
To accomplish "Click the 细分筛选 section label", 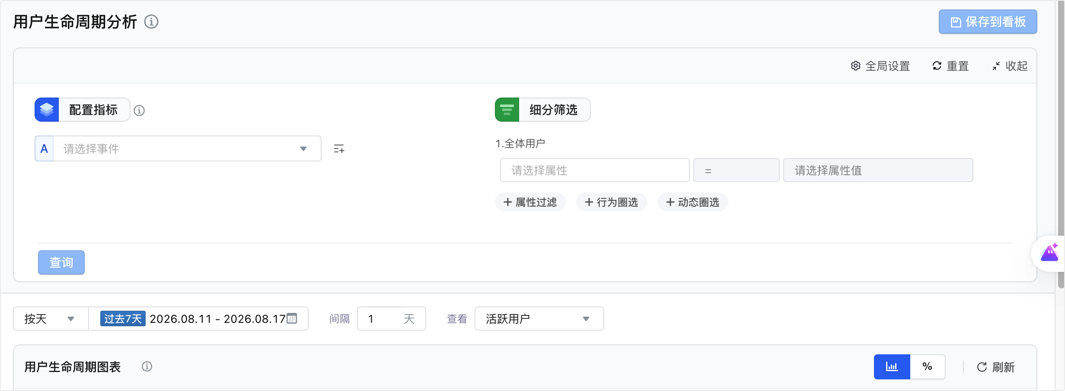I will pos(554,110).
